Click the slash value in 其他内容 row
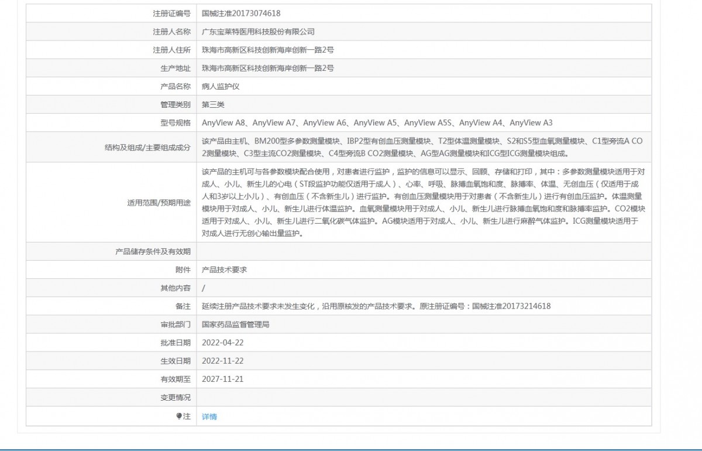This screenshot has height=451, width=702. point(204,288)
